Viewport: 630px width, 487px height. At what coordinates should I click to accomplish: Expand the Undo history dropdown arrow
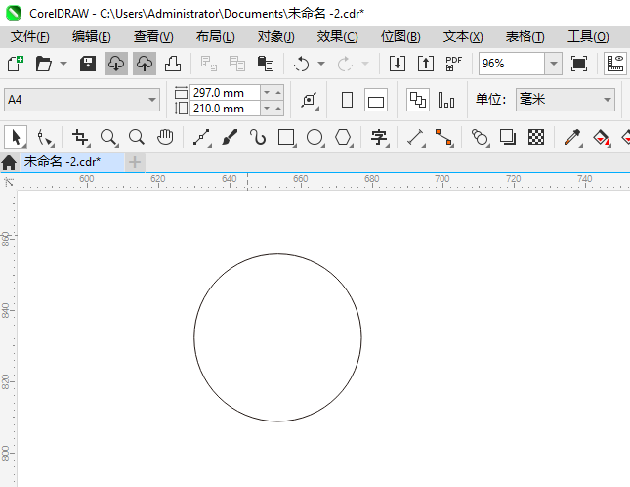(x=321, y=64)
